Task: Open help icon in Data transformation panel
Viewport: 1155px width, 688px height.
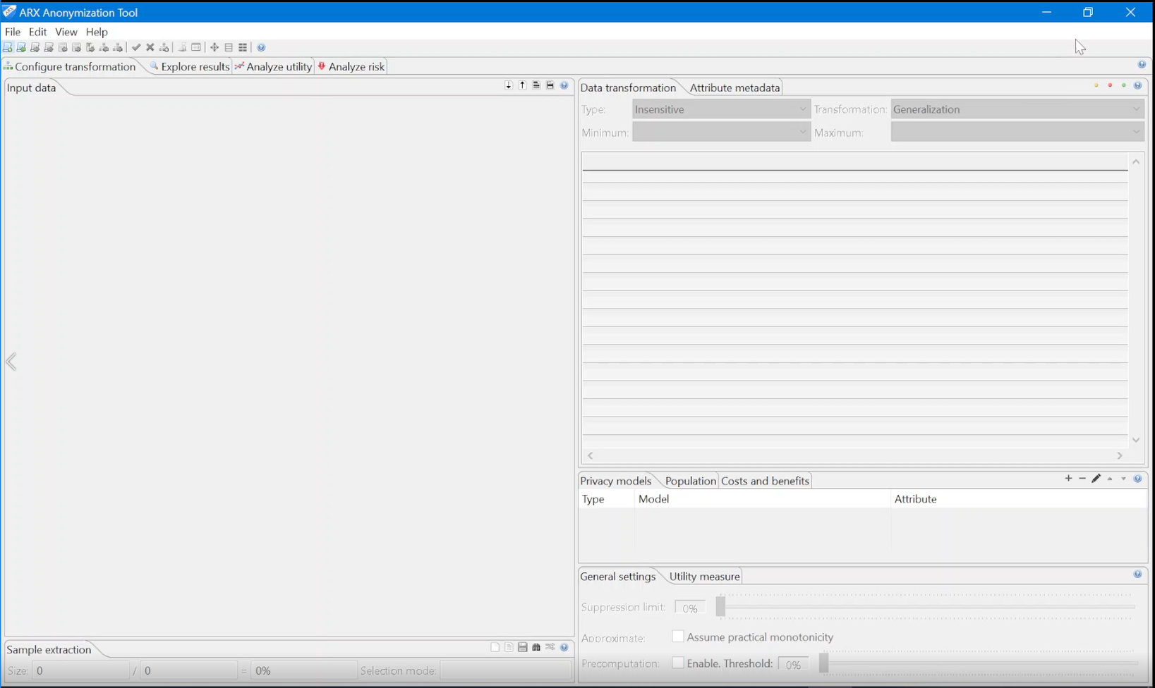Action: (1137, 85)
